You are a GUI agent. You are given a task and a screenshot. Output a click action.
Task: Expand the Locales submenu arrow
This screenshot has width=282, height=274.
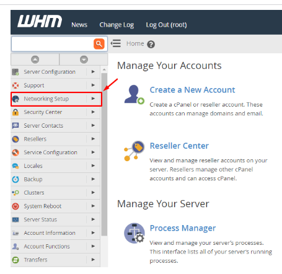93,166
